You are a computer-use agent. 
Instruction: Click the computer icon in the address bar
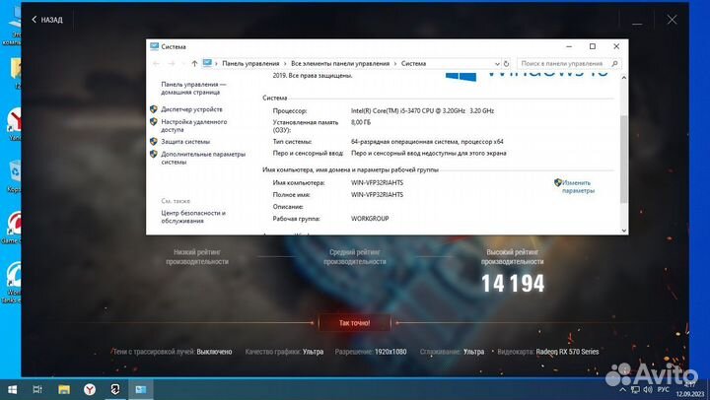[207, 63]
